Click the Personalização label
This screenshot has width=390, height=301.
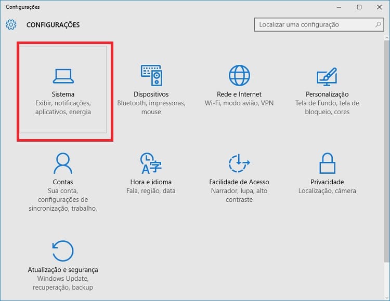pos(327,94)
